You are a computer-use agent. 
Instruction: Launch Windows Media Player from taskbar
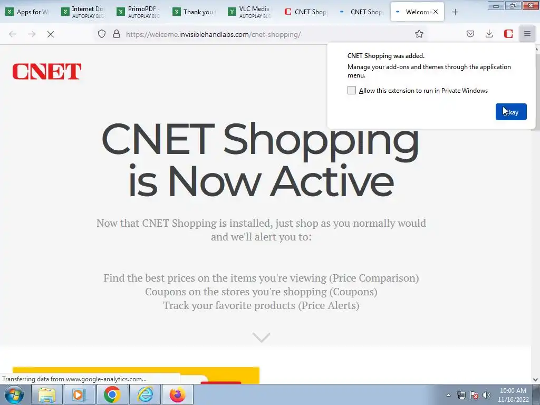click(x=79, y=394)
